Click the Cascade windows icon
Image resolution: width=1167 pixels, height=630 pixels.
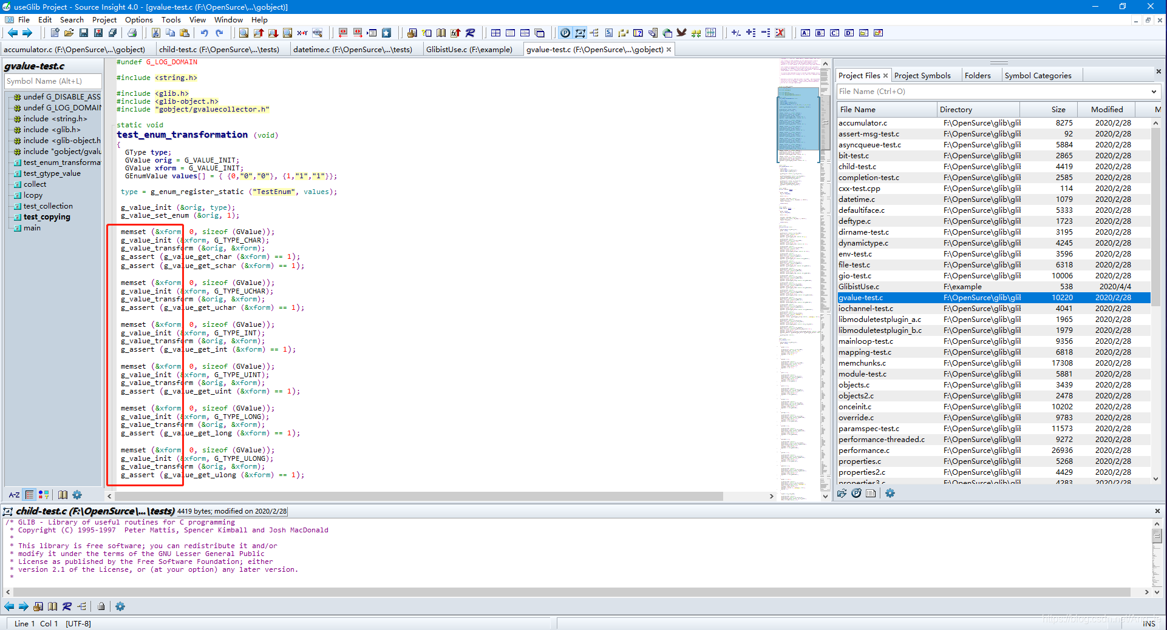pyautogui.click(x=540, y=33)
